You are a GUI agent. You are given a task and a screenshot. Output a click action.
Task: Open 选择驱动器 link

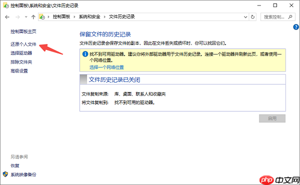click(21, 53)
